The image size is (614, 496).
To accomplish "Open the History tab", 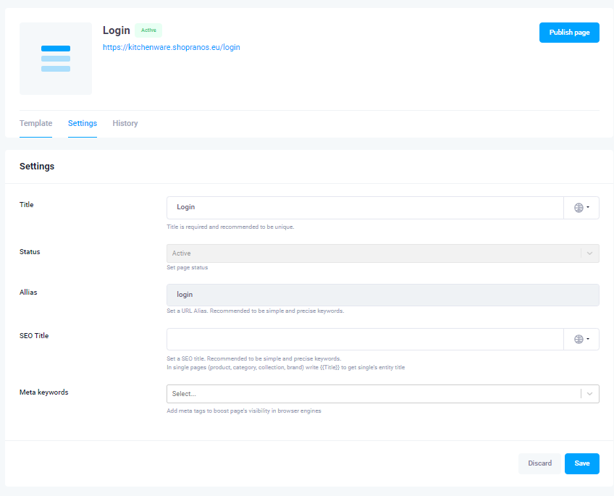I will tap(125, 123).
